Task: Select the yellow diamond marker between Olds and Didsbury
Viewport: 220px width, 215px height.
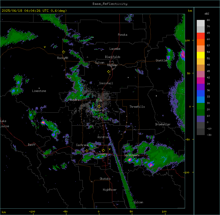Action: click(99, 106)
